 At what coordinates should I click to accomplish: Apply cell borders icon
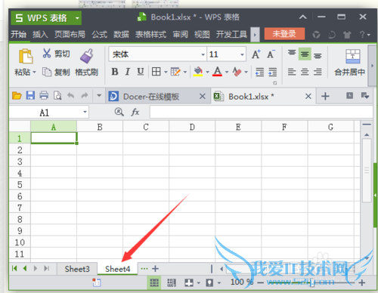[156, 72]
